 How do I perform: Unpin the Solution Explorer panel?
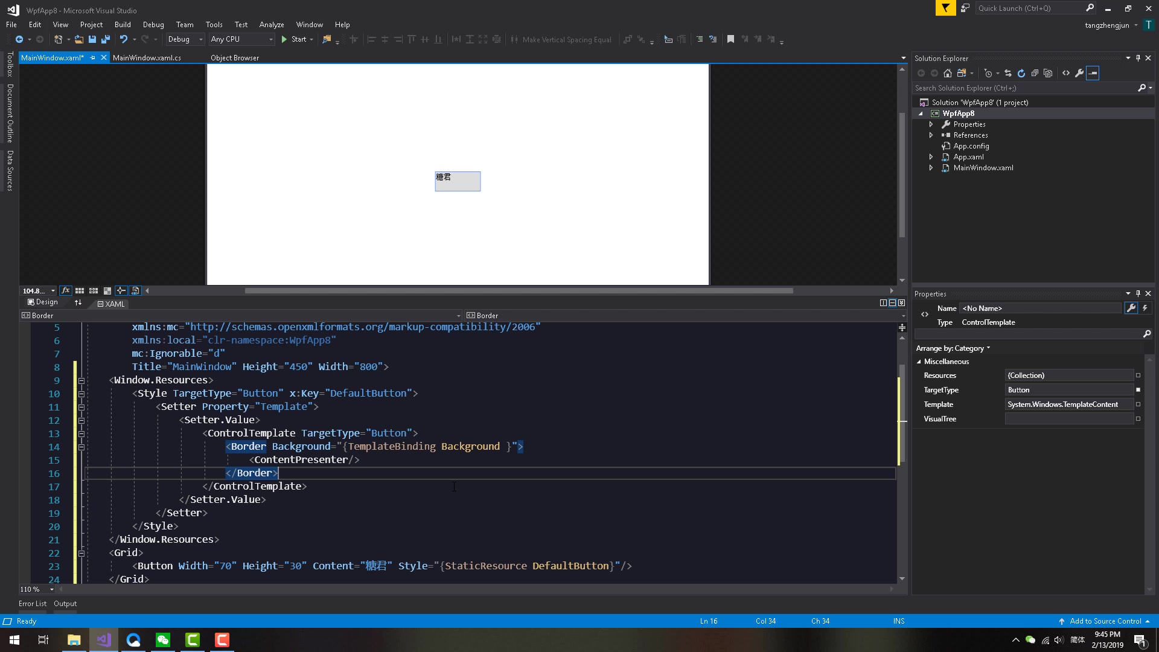1138,58
